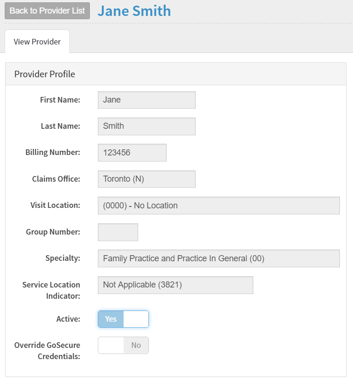Click the Active label text
Screen dimensions: 353x383
pos(68,319)
